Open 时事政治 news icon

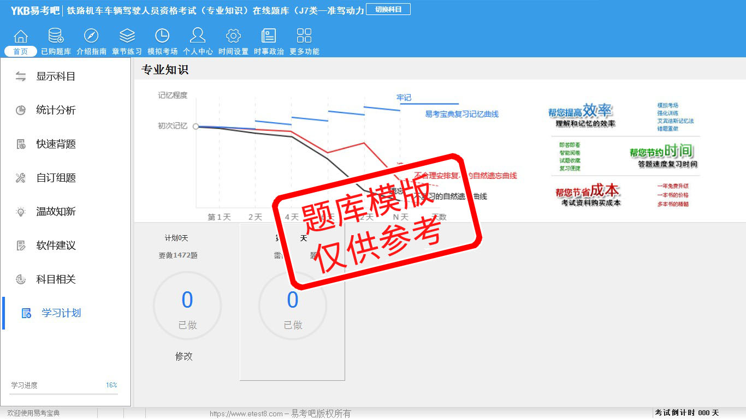tap(269, 37)
